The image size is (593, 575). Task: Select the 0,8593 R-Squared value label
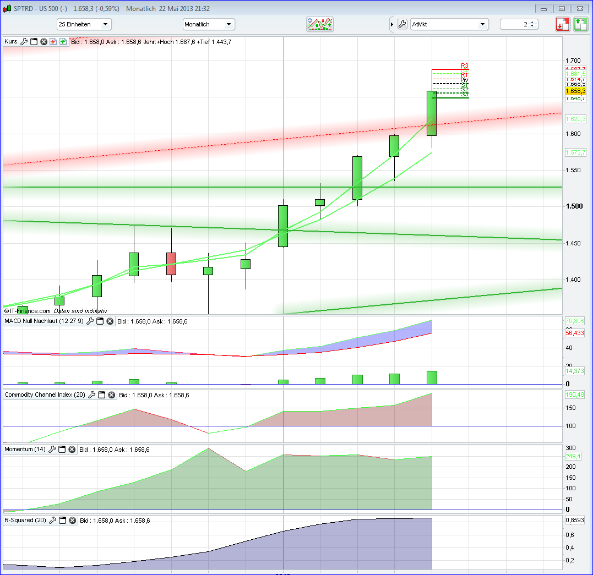574,520
